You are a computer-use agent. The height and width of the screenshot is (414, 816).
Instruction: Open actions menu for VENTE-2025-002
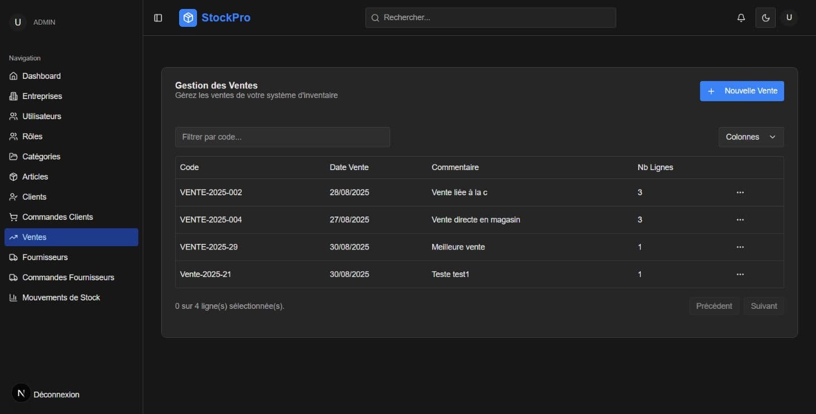coord(740,192)
